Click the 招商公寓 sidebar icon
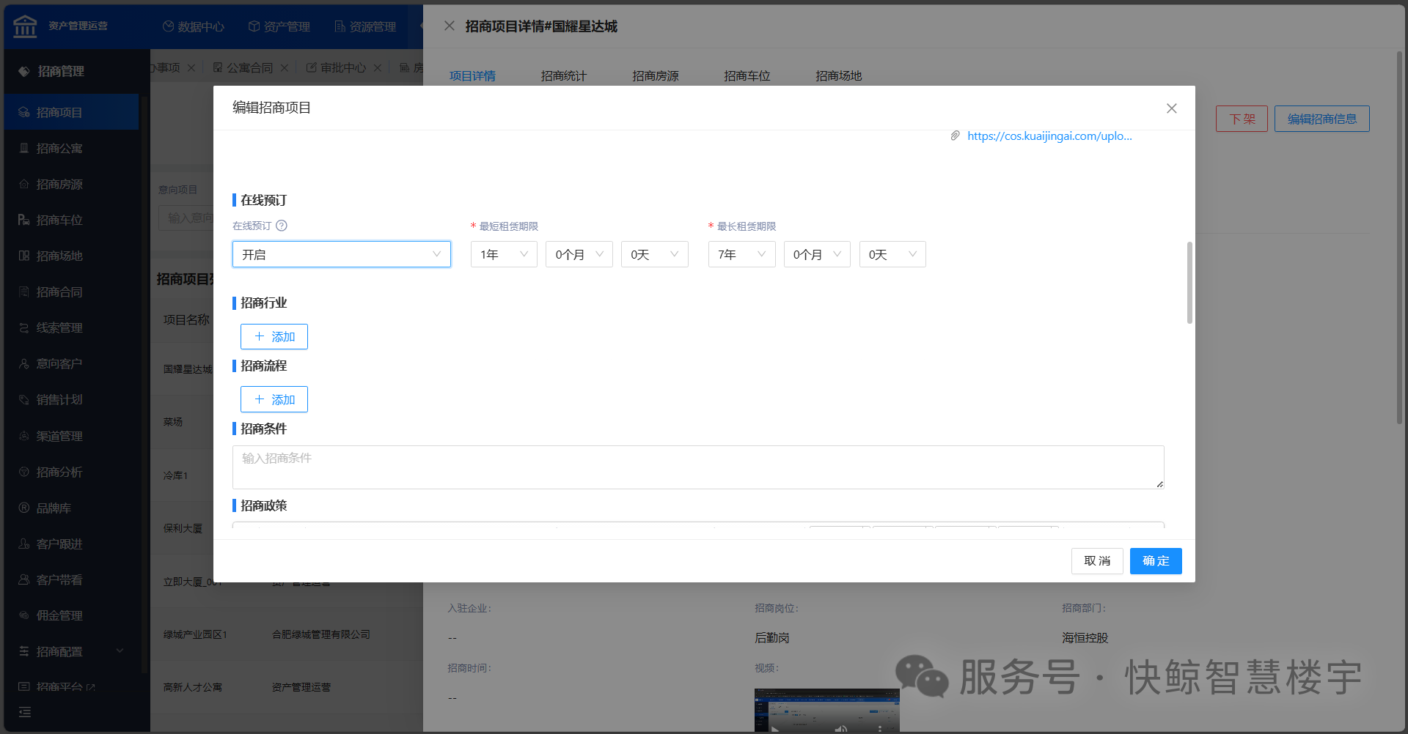 pos(24,149)
